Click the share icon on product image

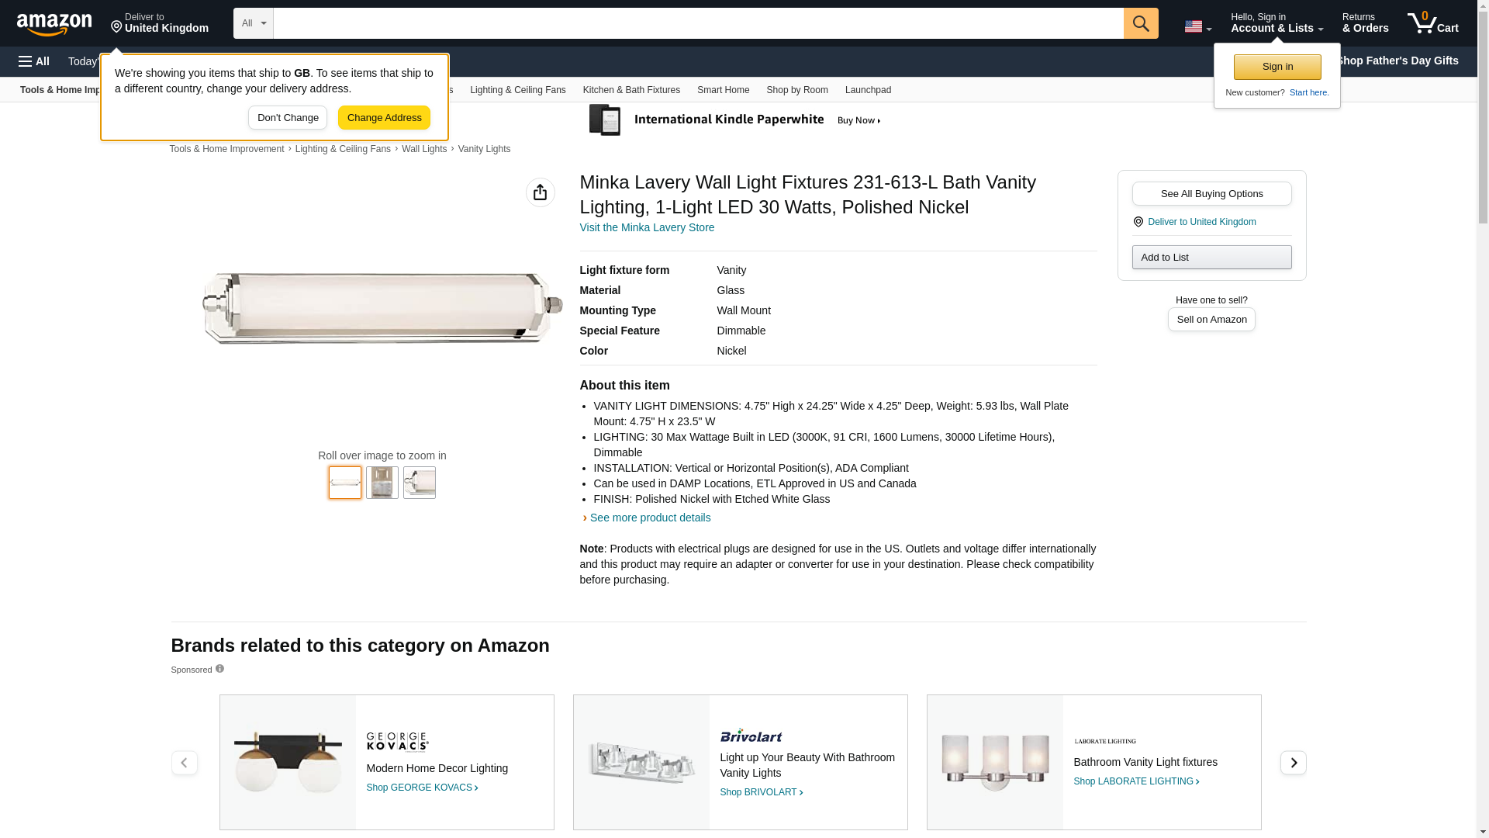point(540,192)
